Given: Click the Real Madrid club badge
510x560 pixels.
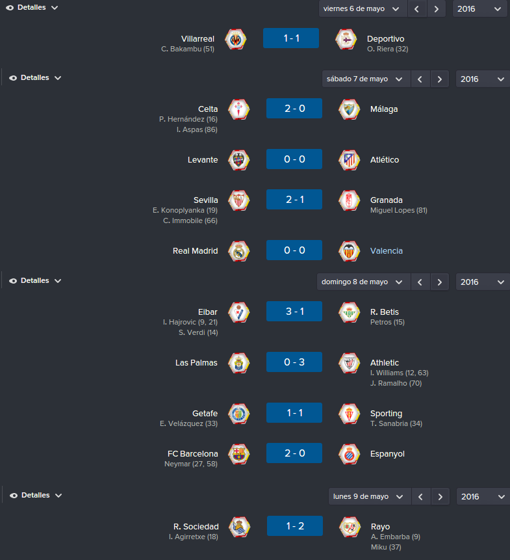Looking at the screenshot, I should pyautogui.click(x=239, y=251).
